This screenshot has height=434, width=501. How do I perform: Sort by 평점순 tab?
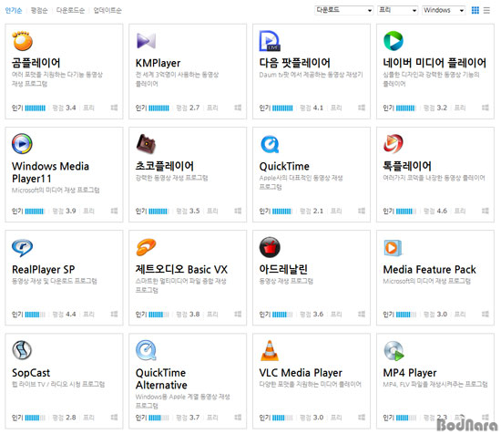coord(39,11)
